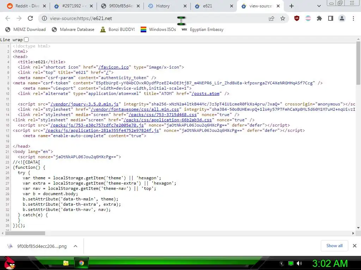The image size is (361, 270).
Task: Open the 753-3715d468.css link
Action: (163, 115)
